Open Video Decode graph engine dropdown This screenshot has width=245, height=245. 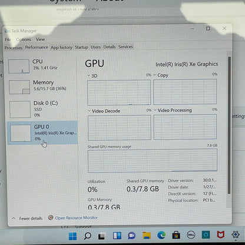click(x=104, y=111)
